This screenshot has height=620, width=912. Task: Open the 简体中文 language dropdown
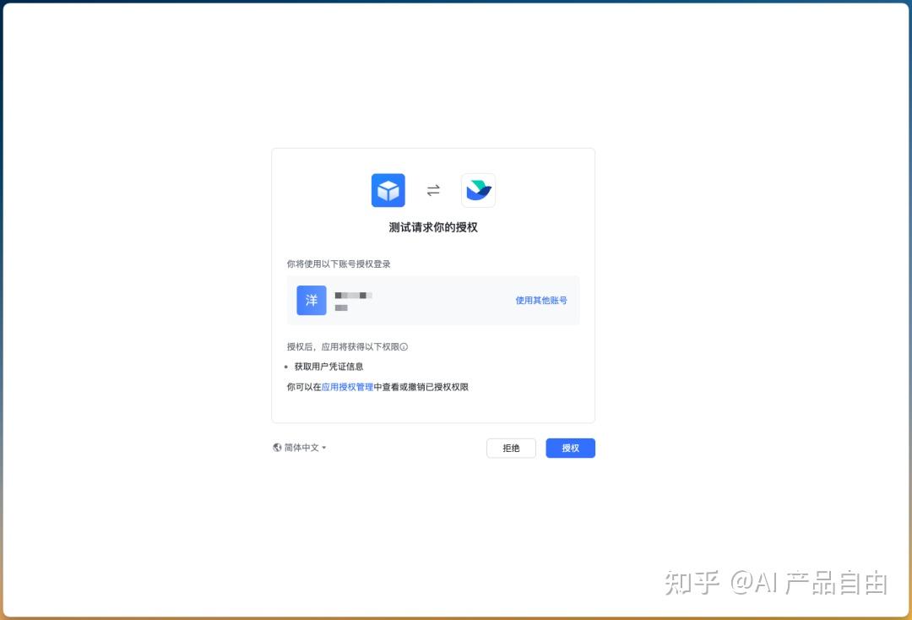click(300, 447)
